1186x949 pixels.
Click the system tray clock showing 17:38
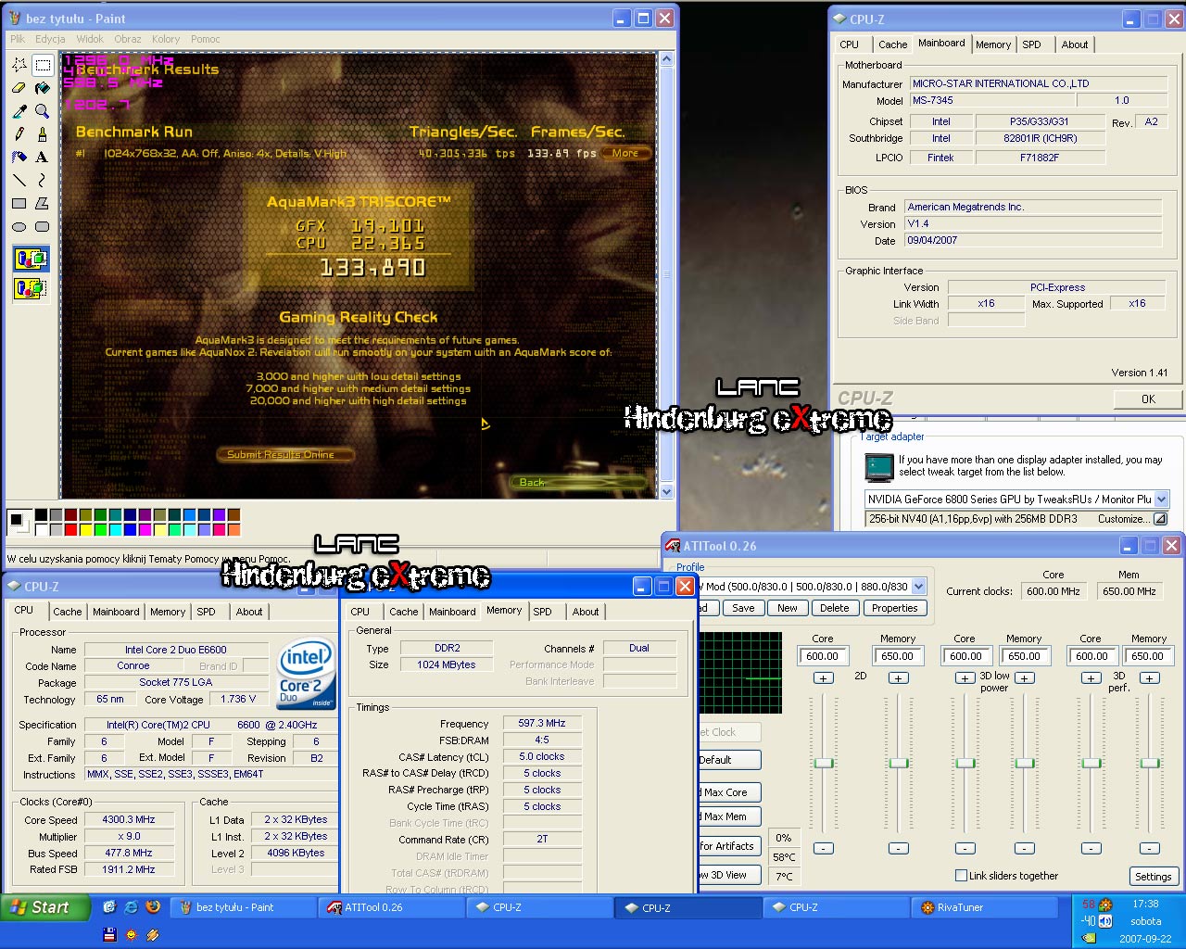pyautogui.click(x=1145, y=904)
